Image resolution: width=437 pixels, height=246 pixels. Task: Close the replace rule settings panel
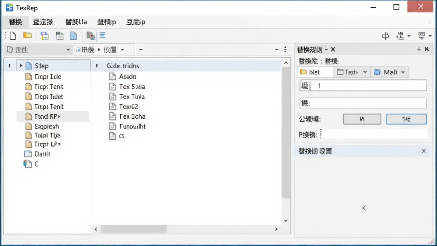pyautogui.click(x=424, y=151)
